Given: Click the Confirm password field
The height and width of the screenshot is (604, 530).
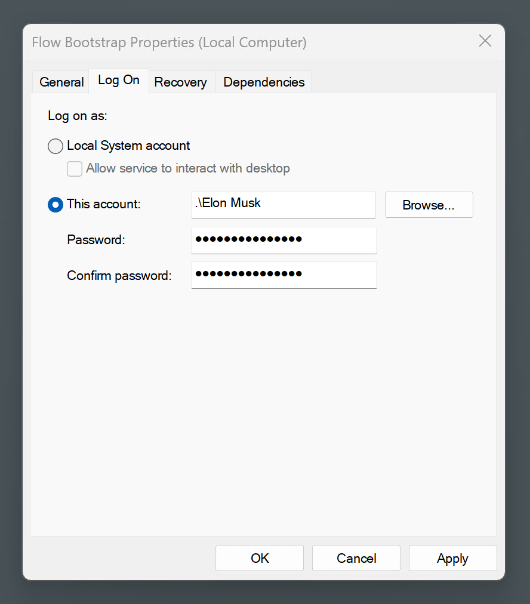Looking at the screenshot, I should coord(284,275).
